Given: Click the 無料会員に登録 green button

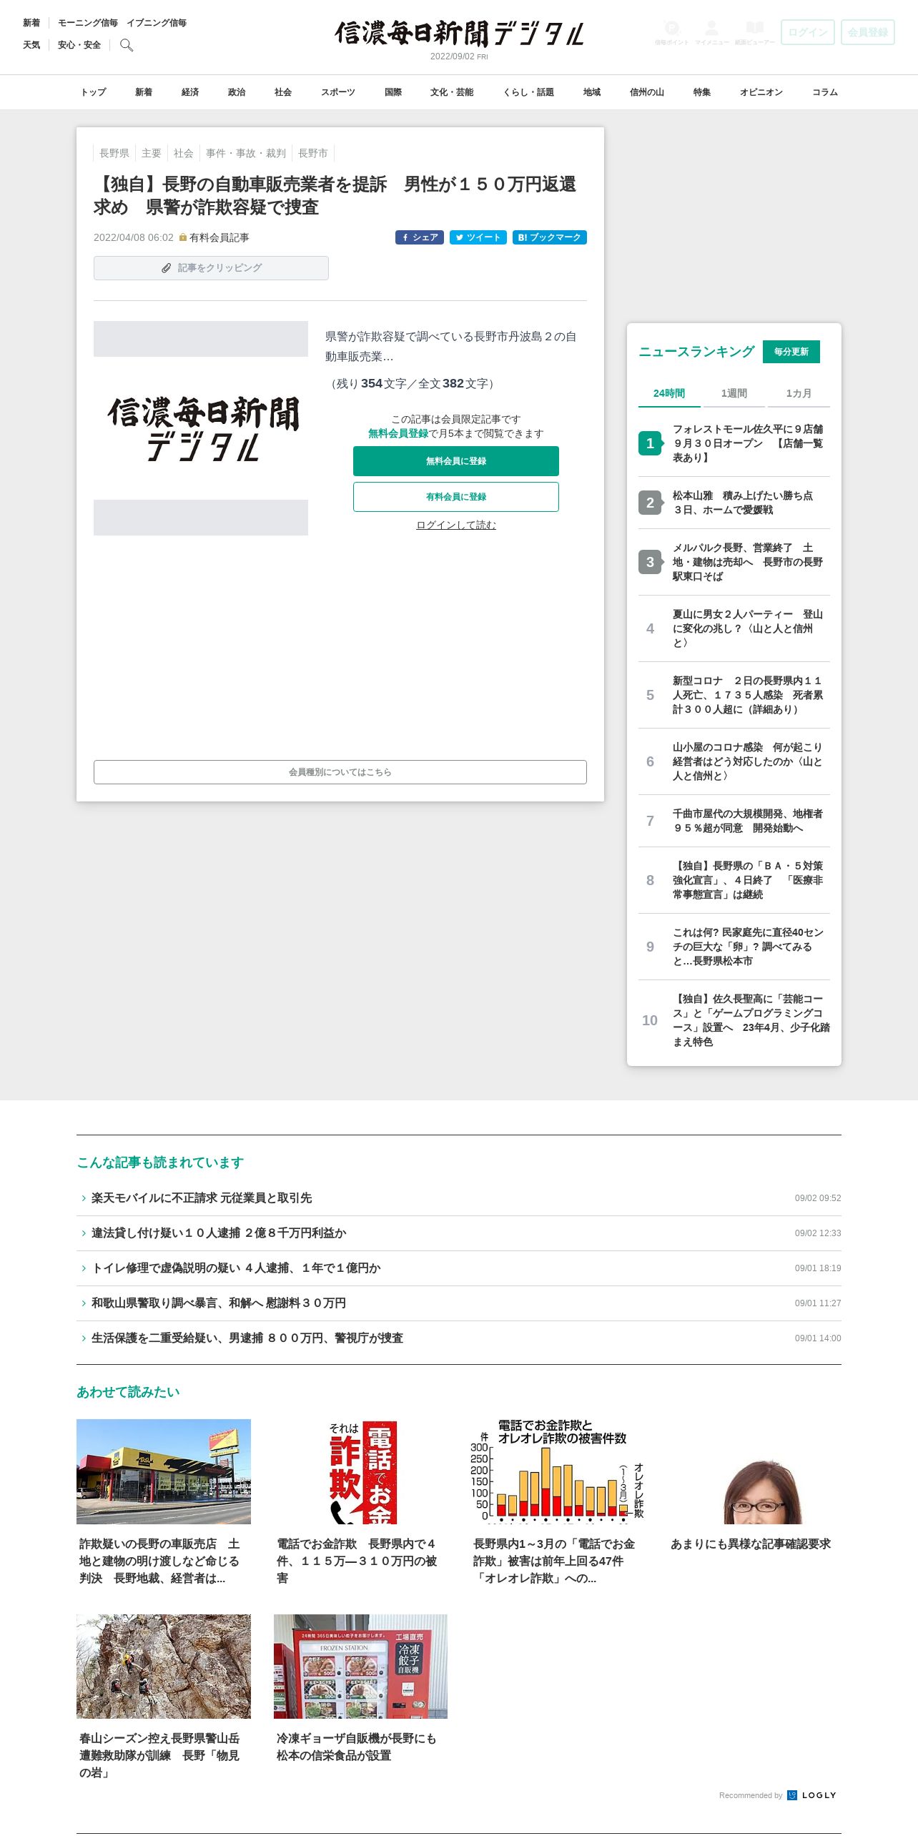Looking at the screenshot, I should [456, 461].
